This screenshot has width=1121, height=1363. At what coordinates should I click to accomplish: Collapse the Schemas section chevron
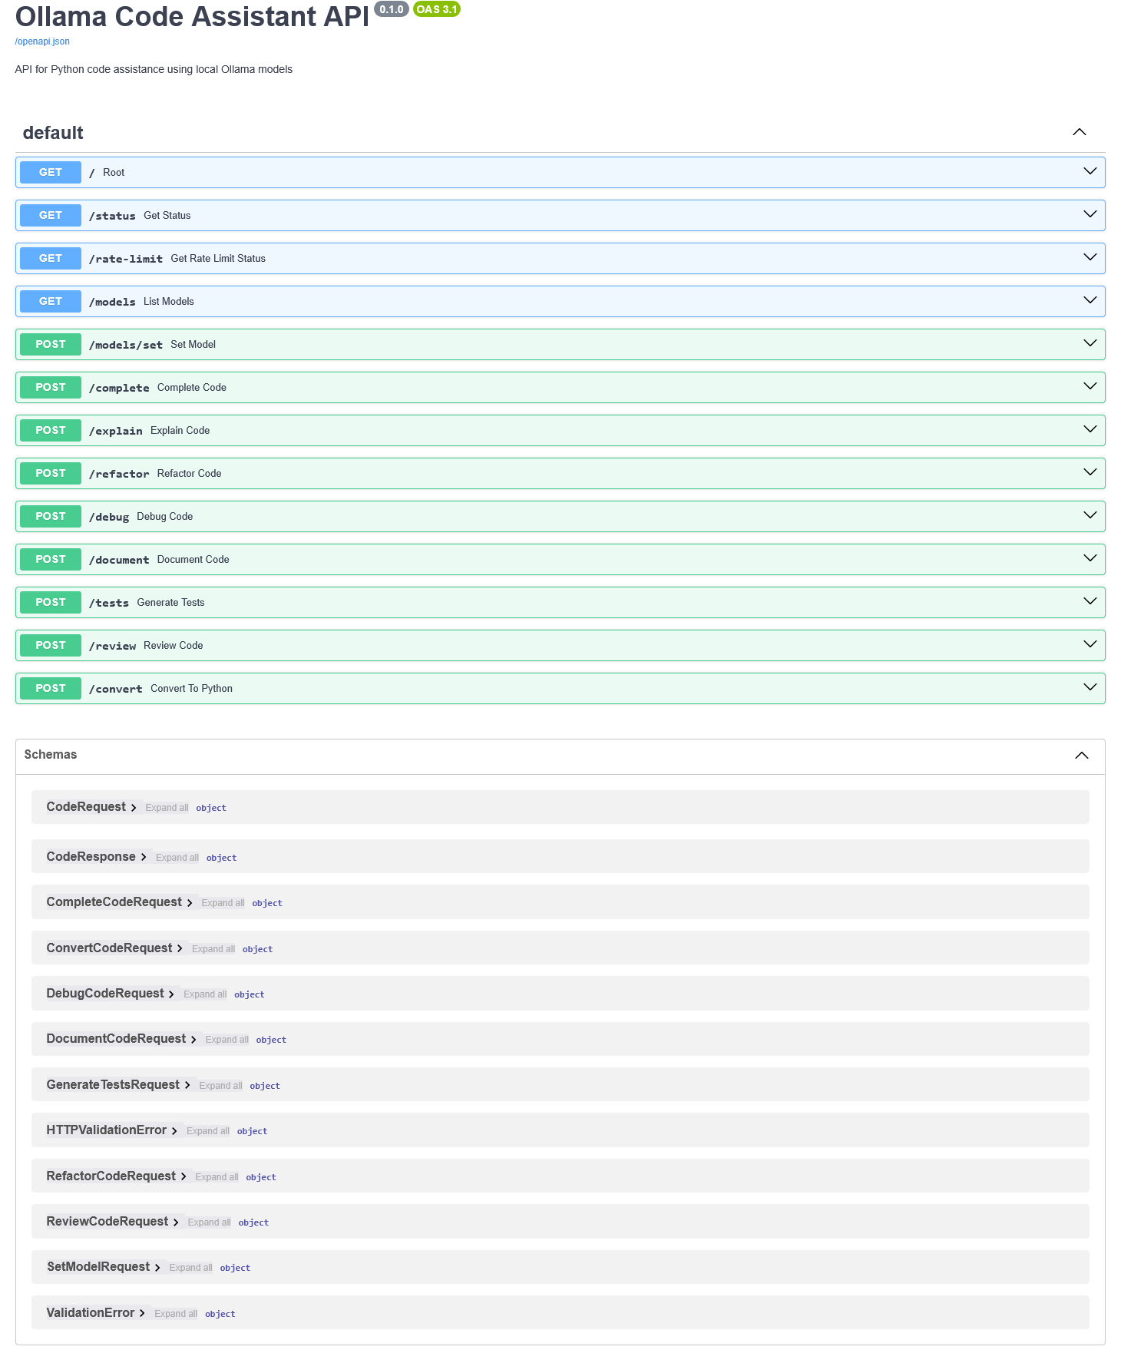pos(1081,756)
